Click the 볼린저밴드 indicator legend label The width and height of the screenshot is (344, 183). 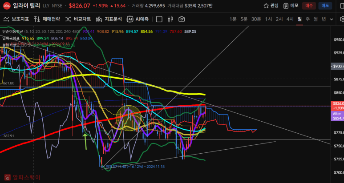[x=11, y=45]
